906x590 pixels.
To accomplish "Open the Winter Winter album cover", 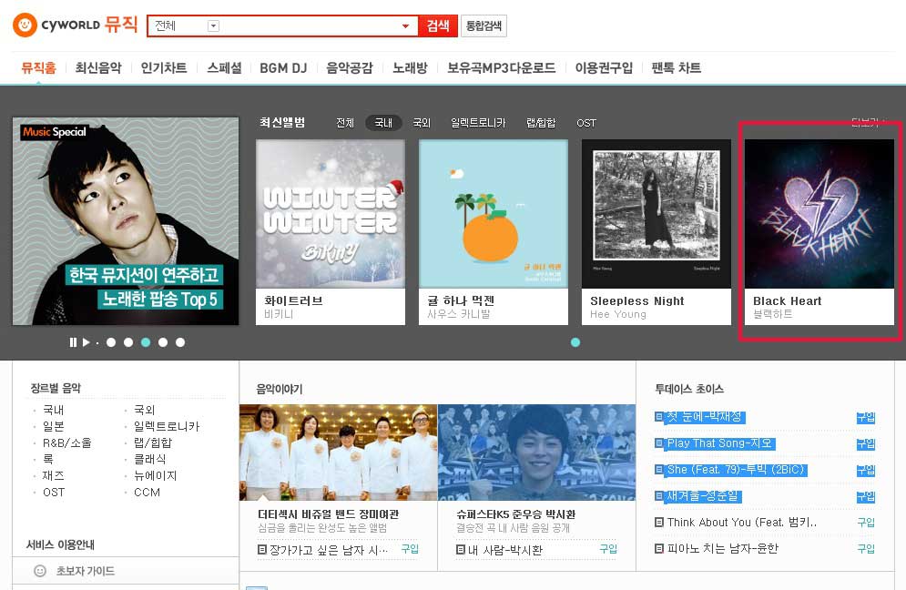I will (331, 214).
